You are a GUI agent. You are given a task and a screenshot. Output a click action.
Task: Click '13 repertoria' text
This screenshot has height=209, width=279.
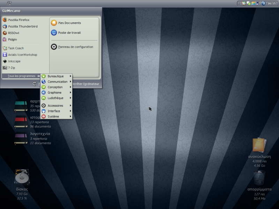point(39,122)
